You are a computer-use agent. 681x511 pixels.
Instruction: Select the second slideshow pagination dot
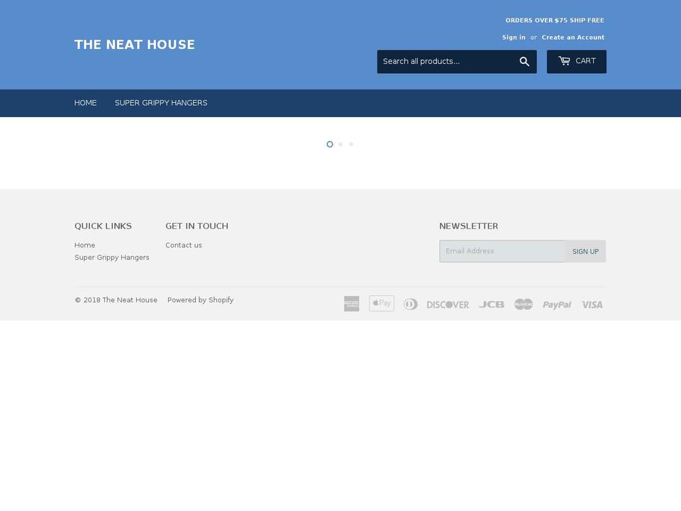340,144
